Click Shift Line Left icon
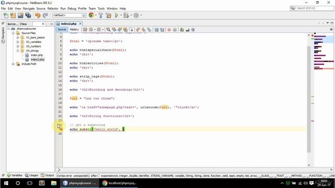Screen dimensions: 335x188 [157, 30]
